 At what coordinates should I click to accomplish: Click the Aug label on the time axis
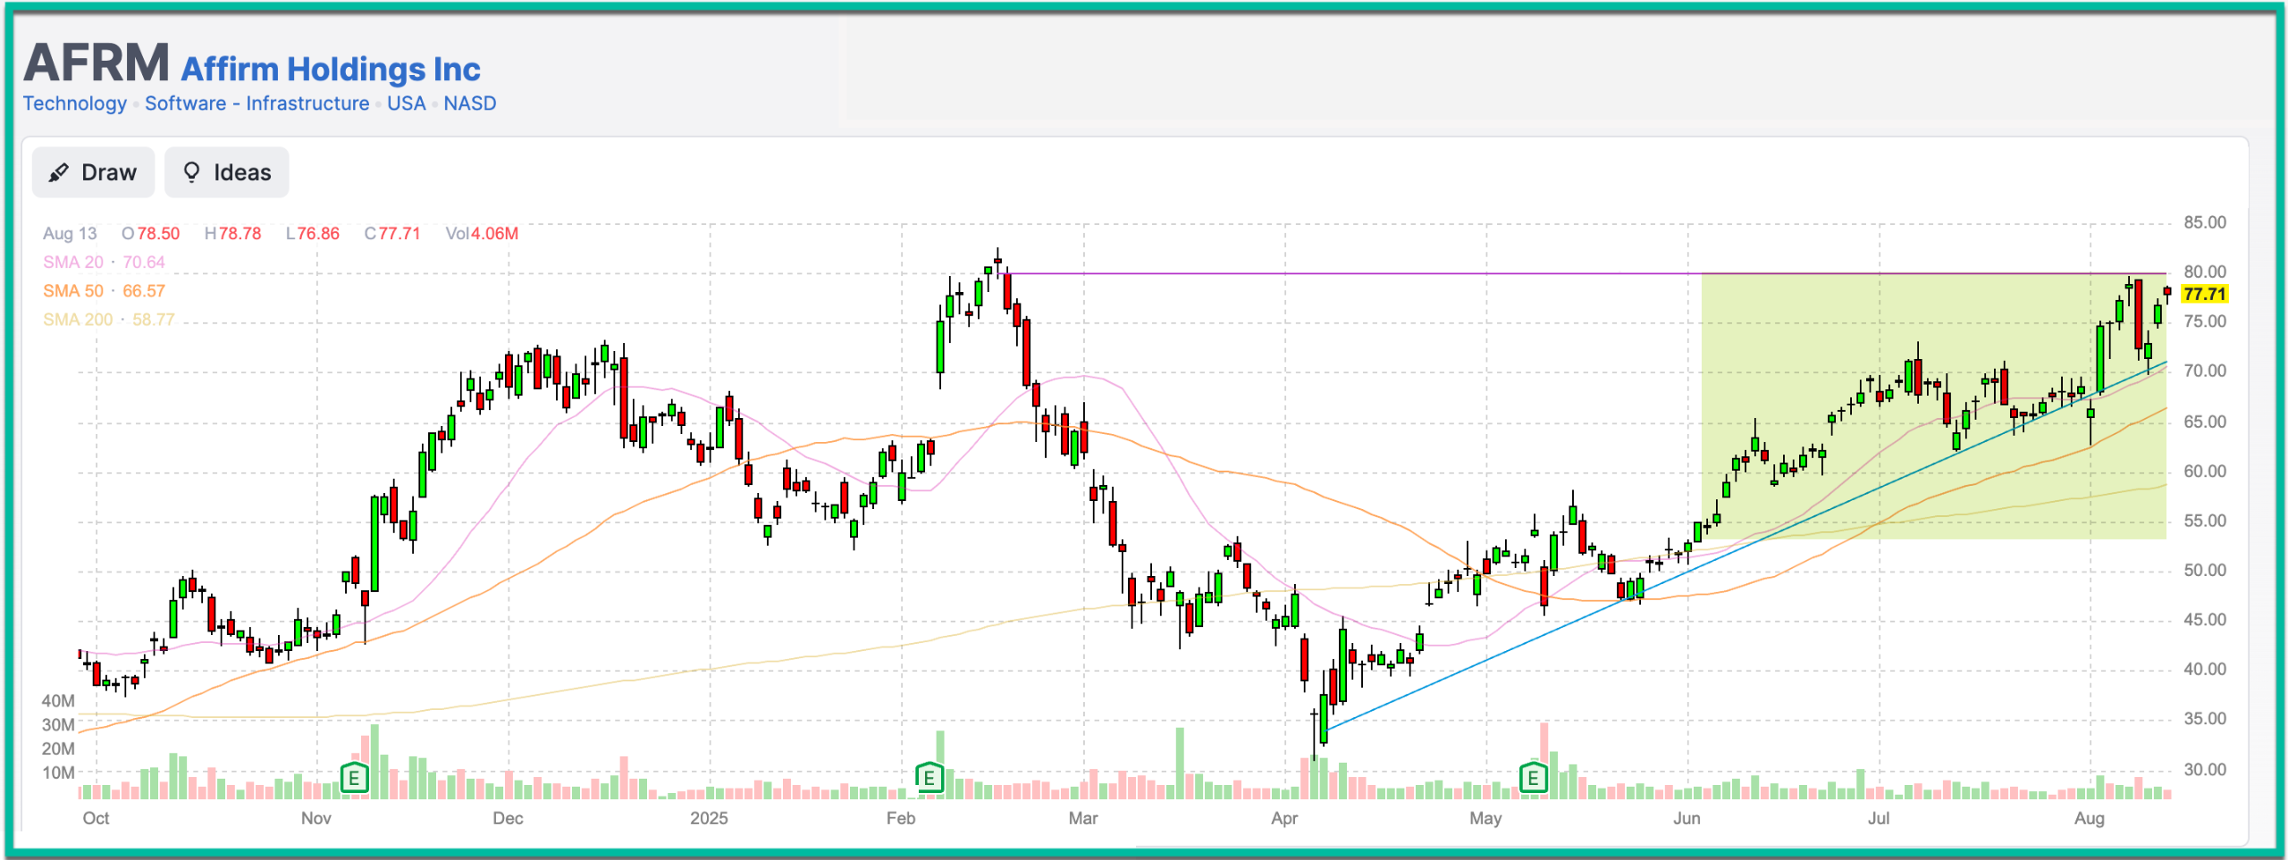click(x=2090, y=818)
